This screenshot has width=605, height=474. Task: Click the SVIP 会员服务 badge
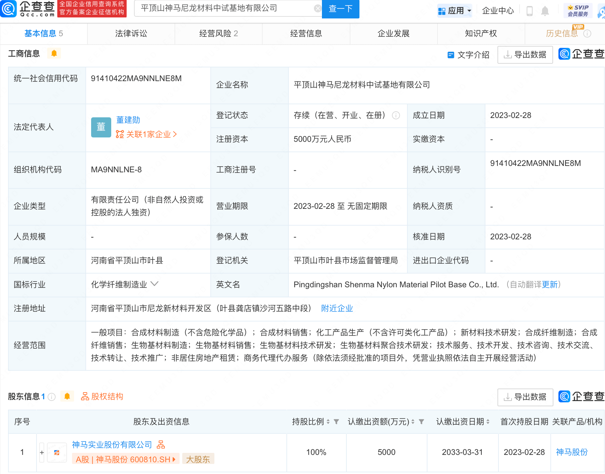(578, 11)
